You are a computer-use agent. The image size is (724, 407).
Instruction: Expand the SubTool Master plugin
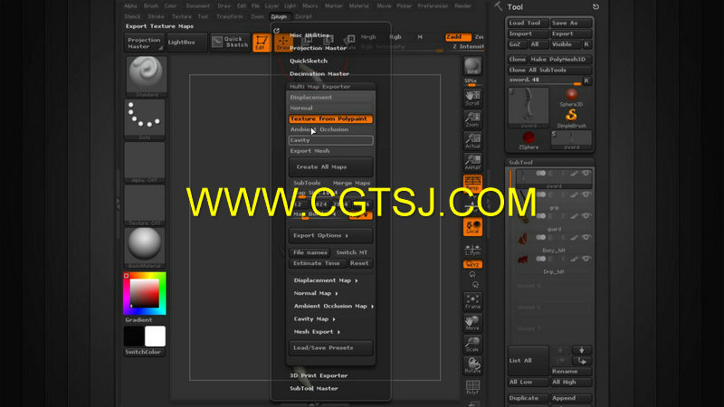point(313,389)
